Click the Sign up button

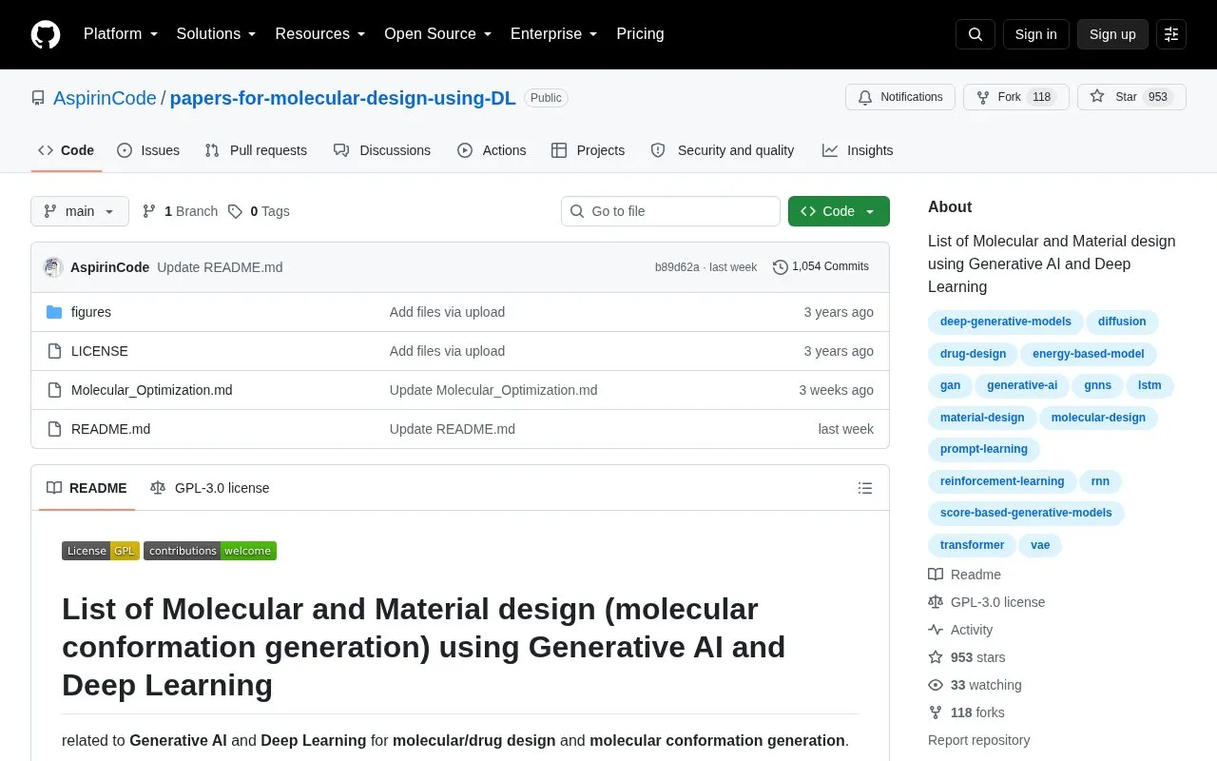[1112, 34]
